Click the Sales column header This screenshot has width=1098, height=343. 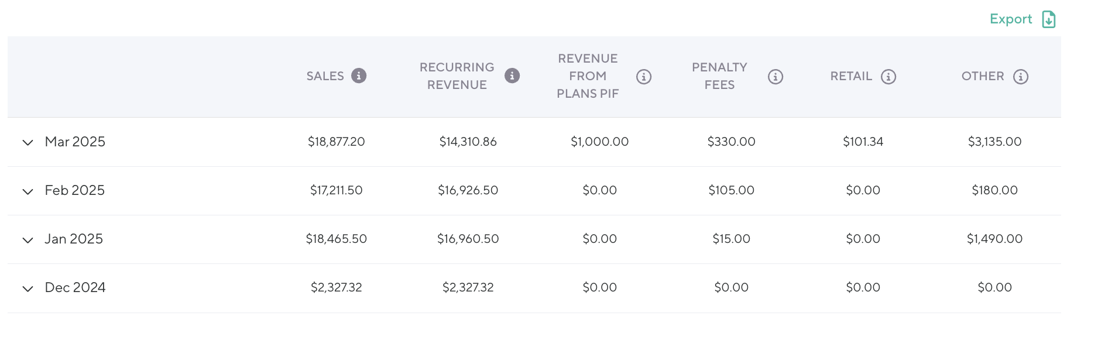pos(325,76)
